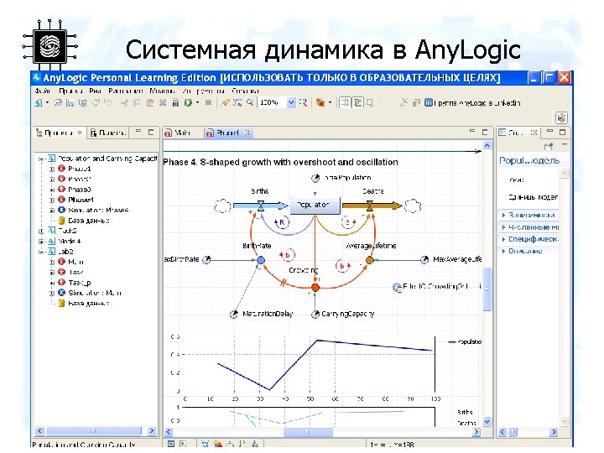
Task: Select the Crowding orange variable circle
Action: 315,288
